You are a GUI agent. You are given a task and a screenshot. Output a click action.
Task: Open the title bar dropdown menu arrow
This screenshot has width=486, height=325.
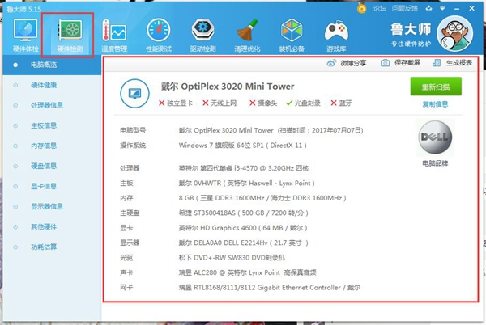442,8
